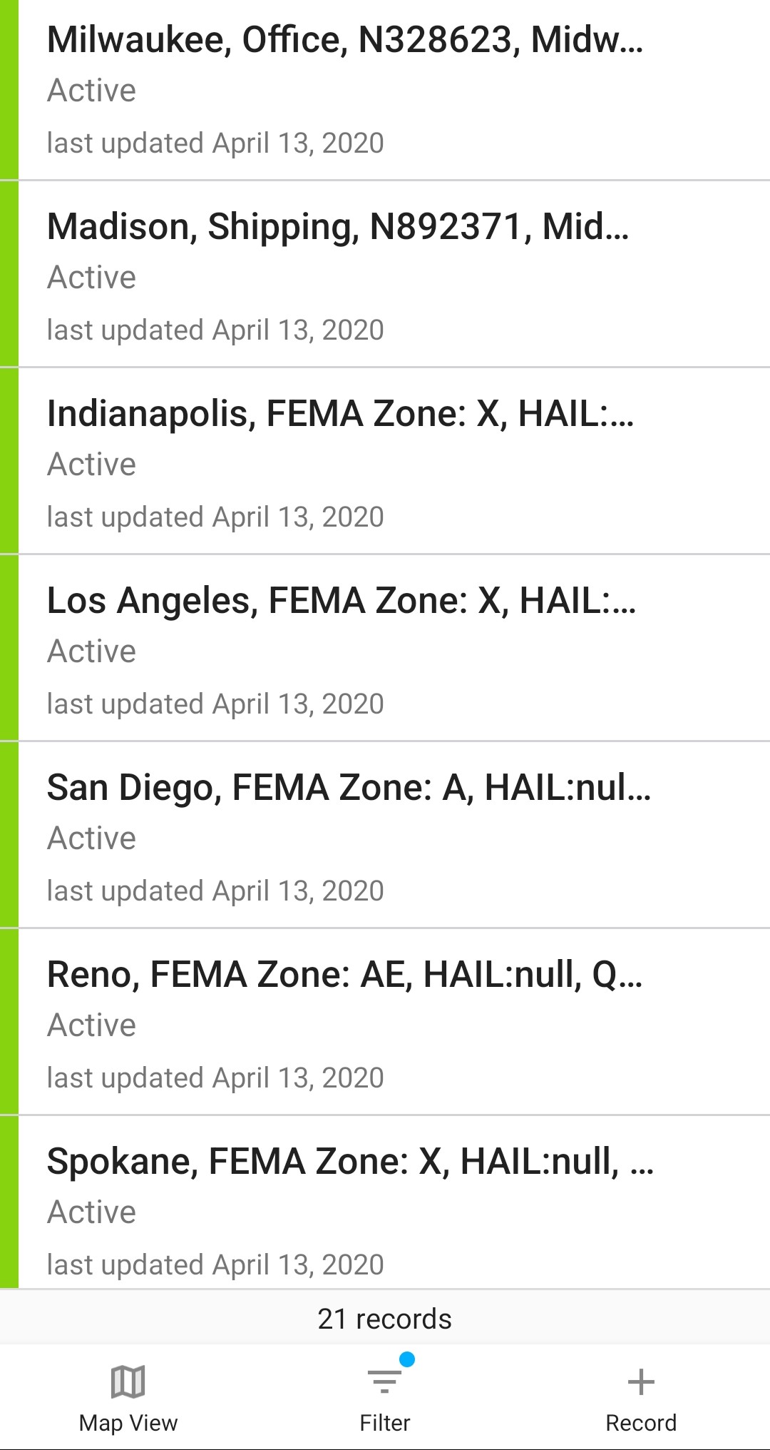Screen dimensions: 770x1450
Task: Open the Madison Shipping record
Action: click(338, 227)
